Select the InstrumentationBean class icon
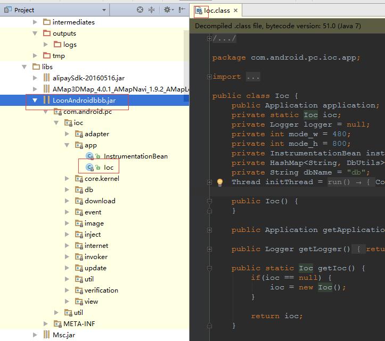 click(89, 156)
